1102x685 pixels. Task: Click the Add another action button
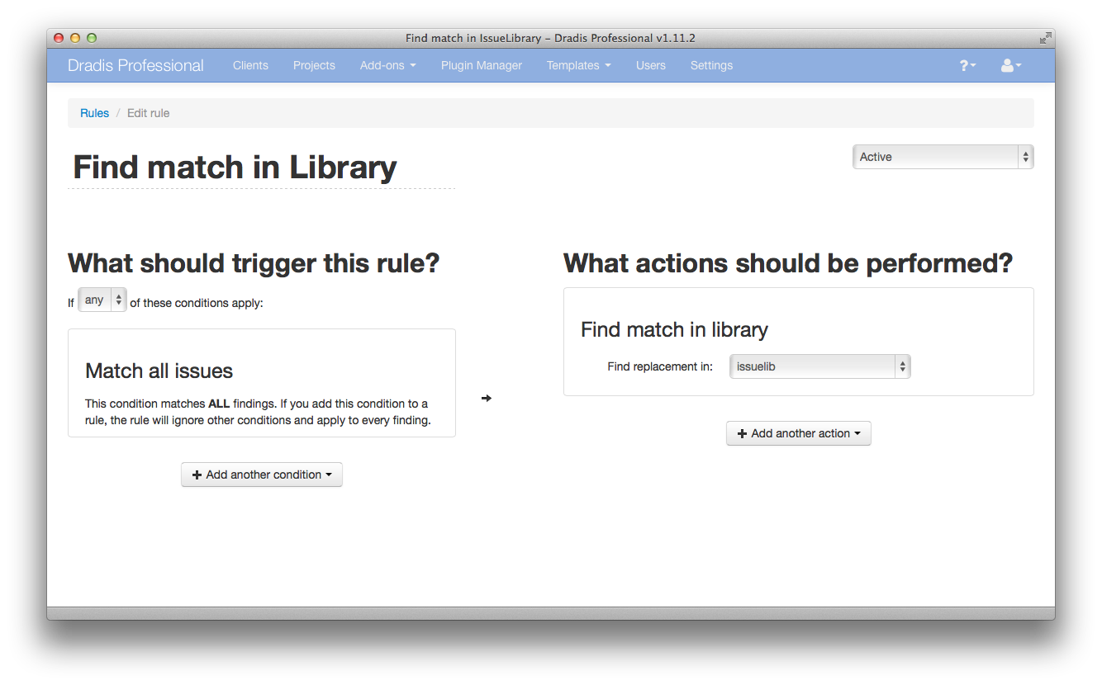(x=798, y=433)
